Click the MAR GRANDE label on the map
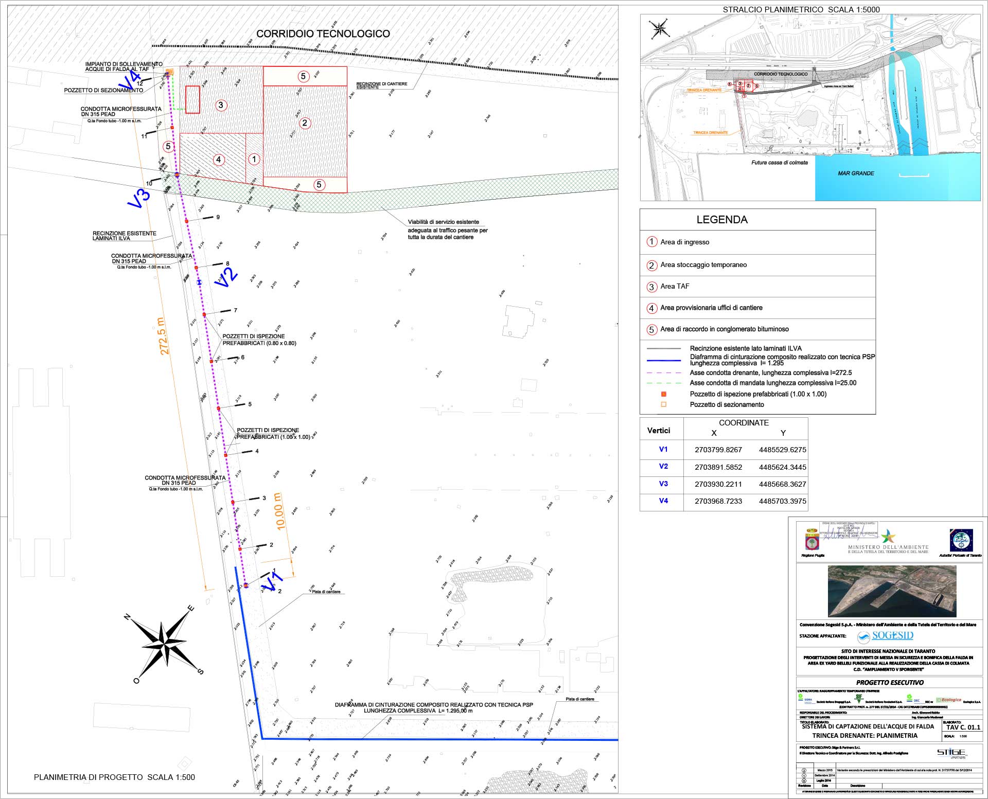Viewport: 988px width, 799px height. (856, 173)
